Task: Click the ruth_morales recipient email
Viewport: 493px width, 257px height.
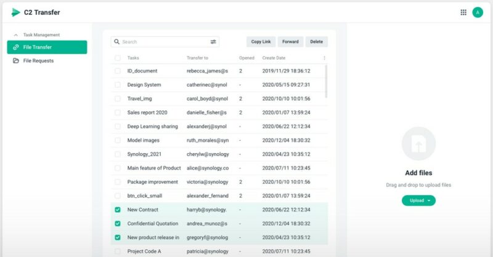Action: point(208,140)
